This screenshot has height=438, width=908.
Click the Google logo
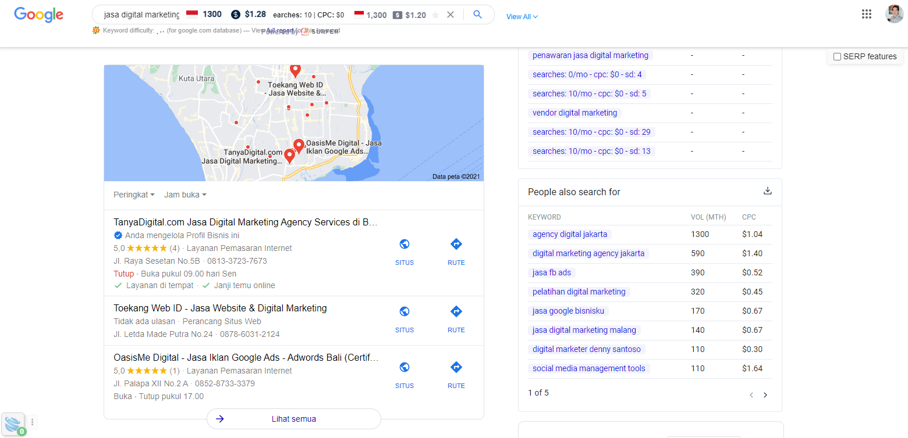tap(38, 15)
